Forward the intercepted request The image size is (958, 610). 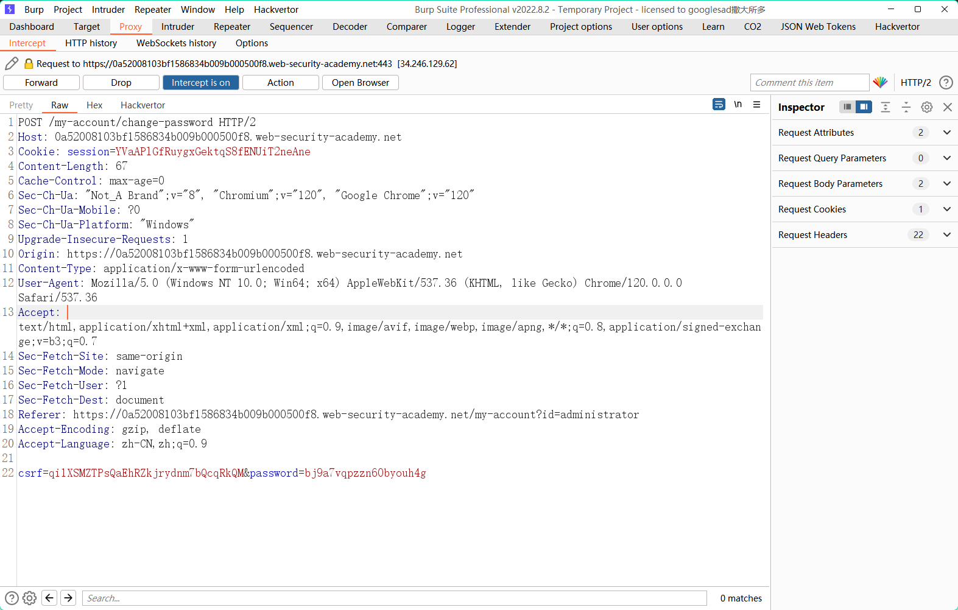41,82
